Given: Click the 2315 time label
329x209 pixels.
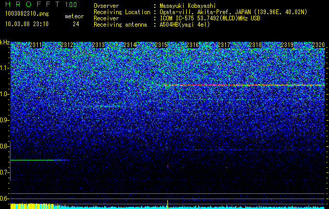Looking at the screenshot, I should [x=161, y=45].
